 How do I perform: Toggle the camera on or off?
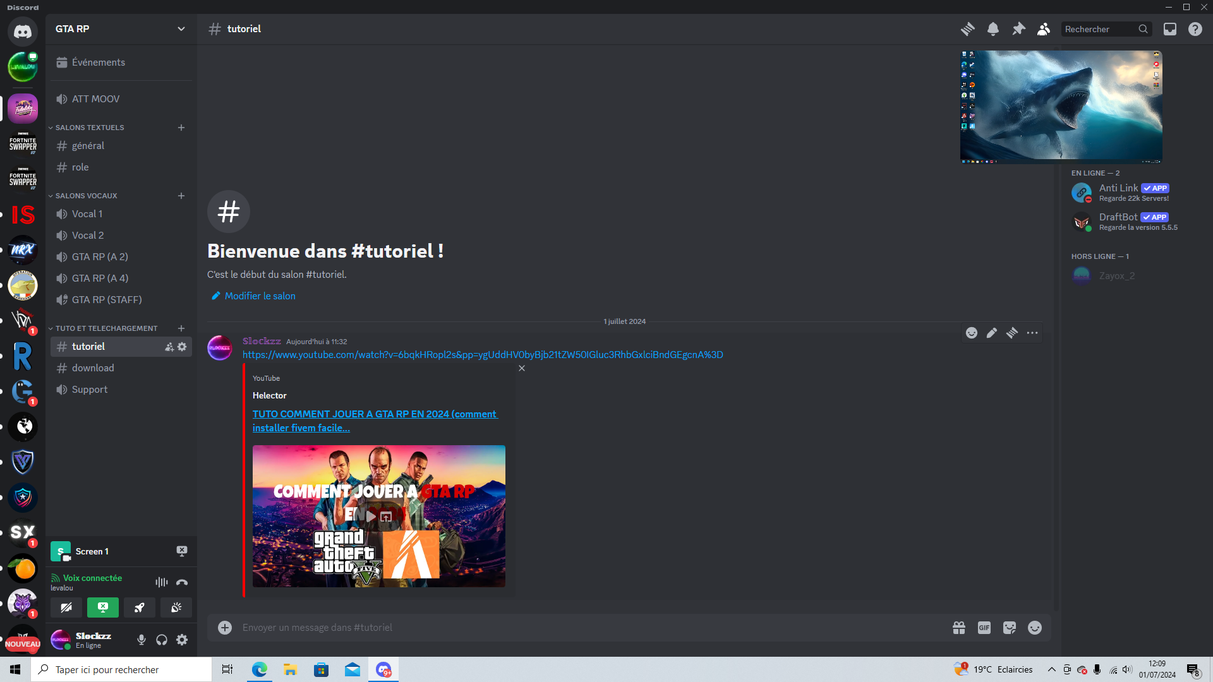[66, 607]
